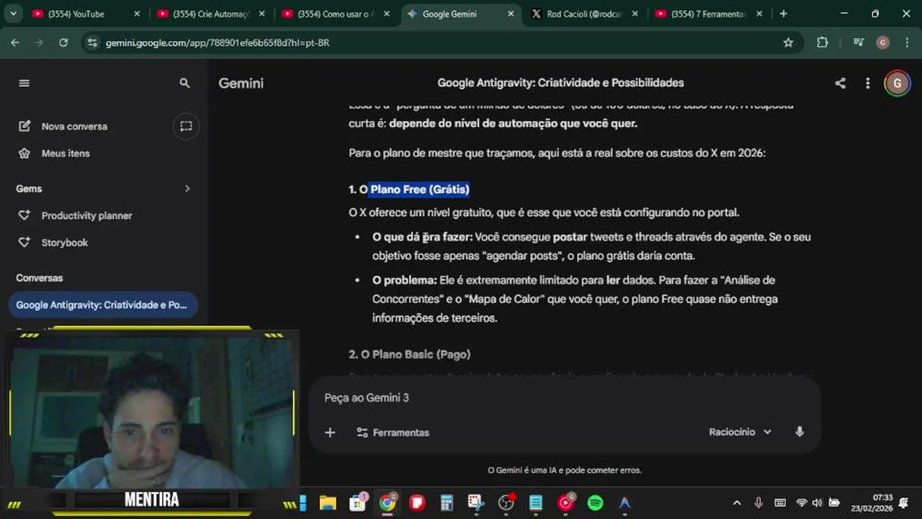922x519 pixels.
Task: Click the share conversation icon
Action: pos(840,83)
